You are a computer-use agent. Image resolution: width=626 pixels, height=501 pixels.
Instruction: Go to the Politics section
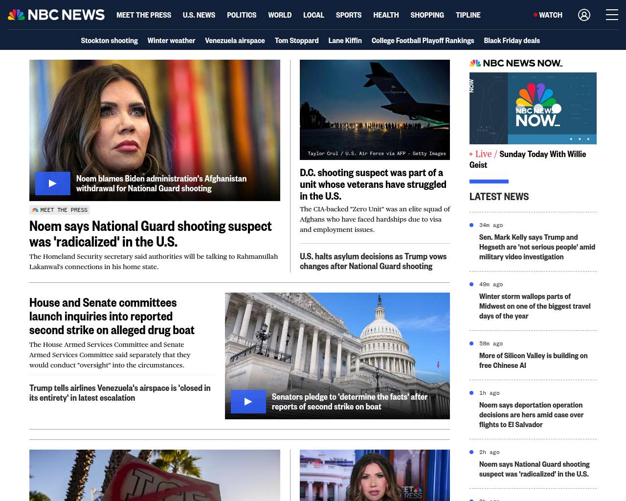242,15
